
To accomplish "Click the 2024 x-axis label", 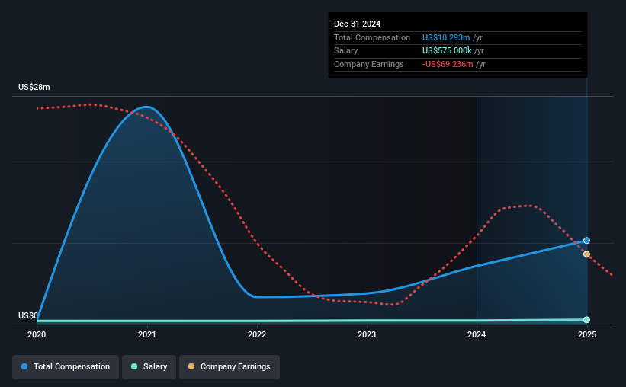I will 477,334.
